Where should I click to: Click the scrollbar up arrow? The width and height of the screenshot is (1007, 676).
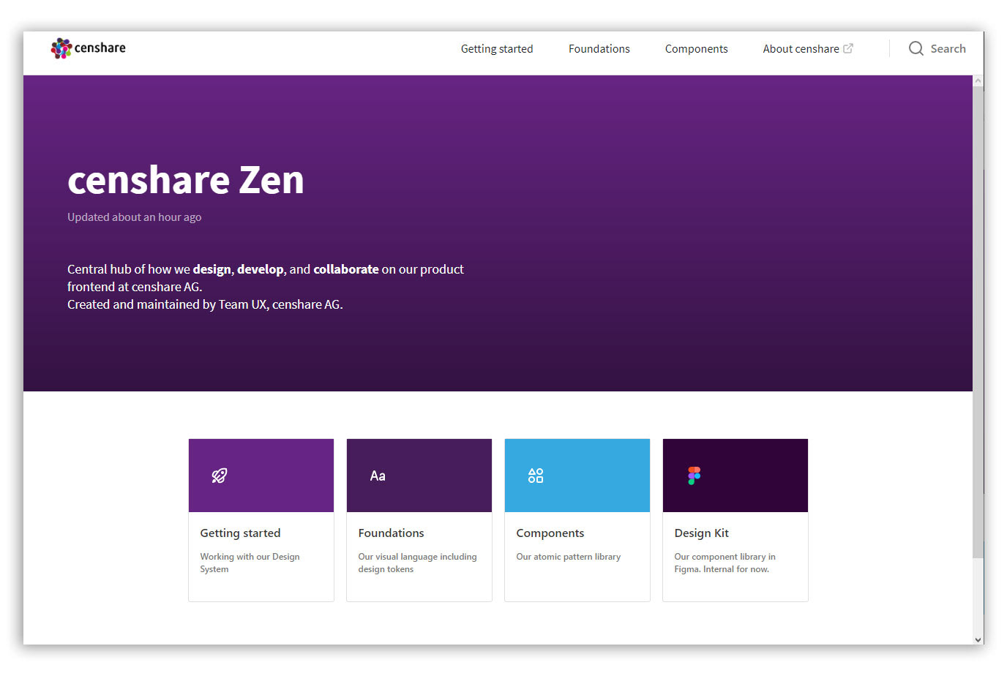978,81
